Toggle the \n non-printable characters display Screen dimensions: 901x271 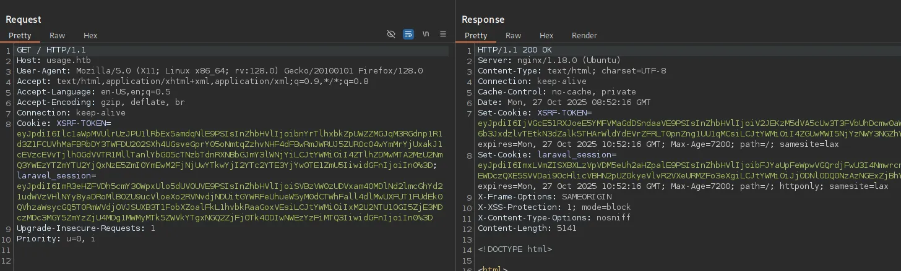426,35
